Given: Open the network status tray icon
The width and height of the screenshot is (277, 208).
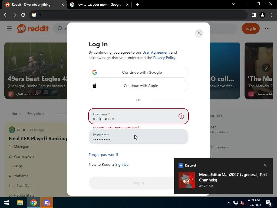Looking at the screenshot, I should coord(236,203).
